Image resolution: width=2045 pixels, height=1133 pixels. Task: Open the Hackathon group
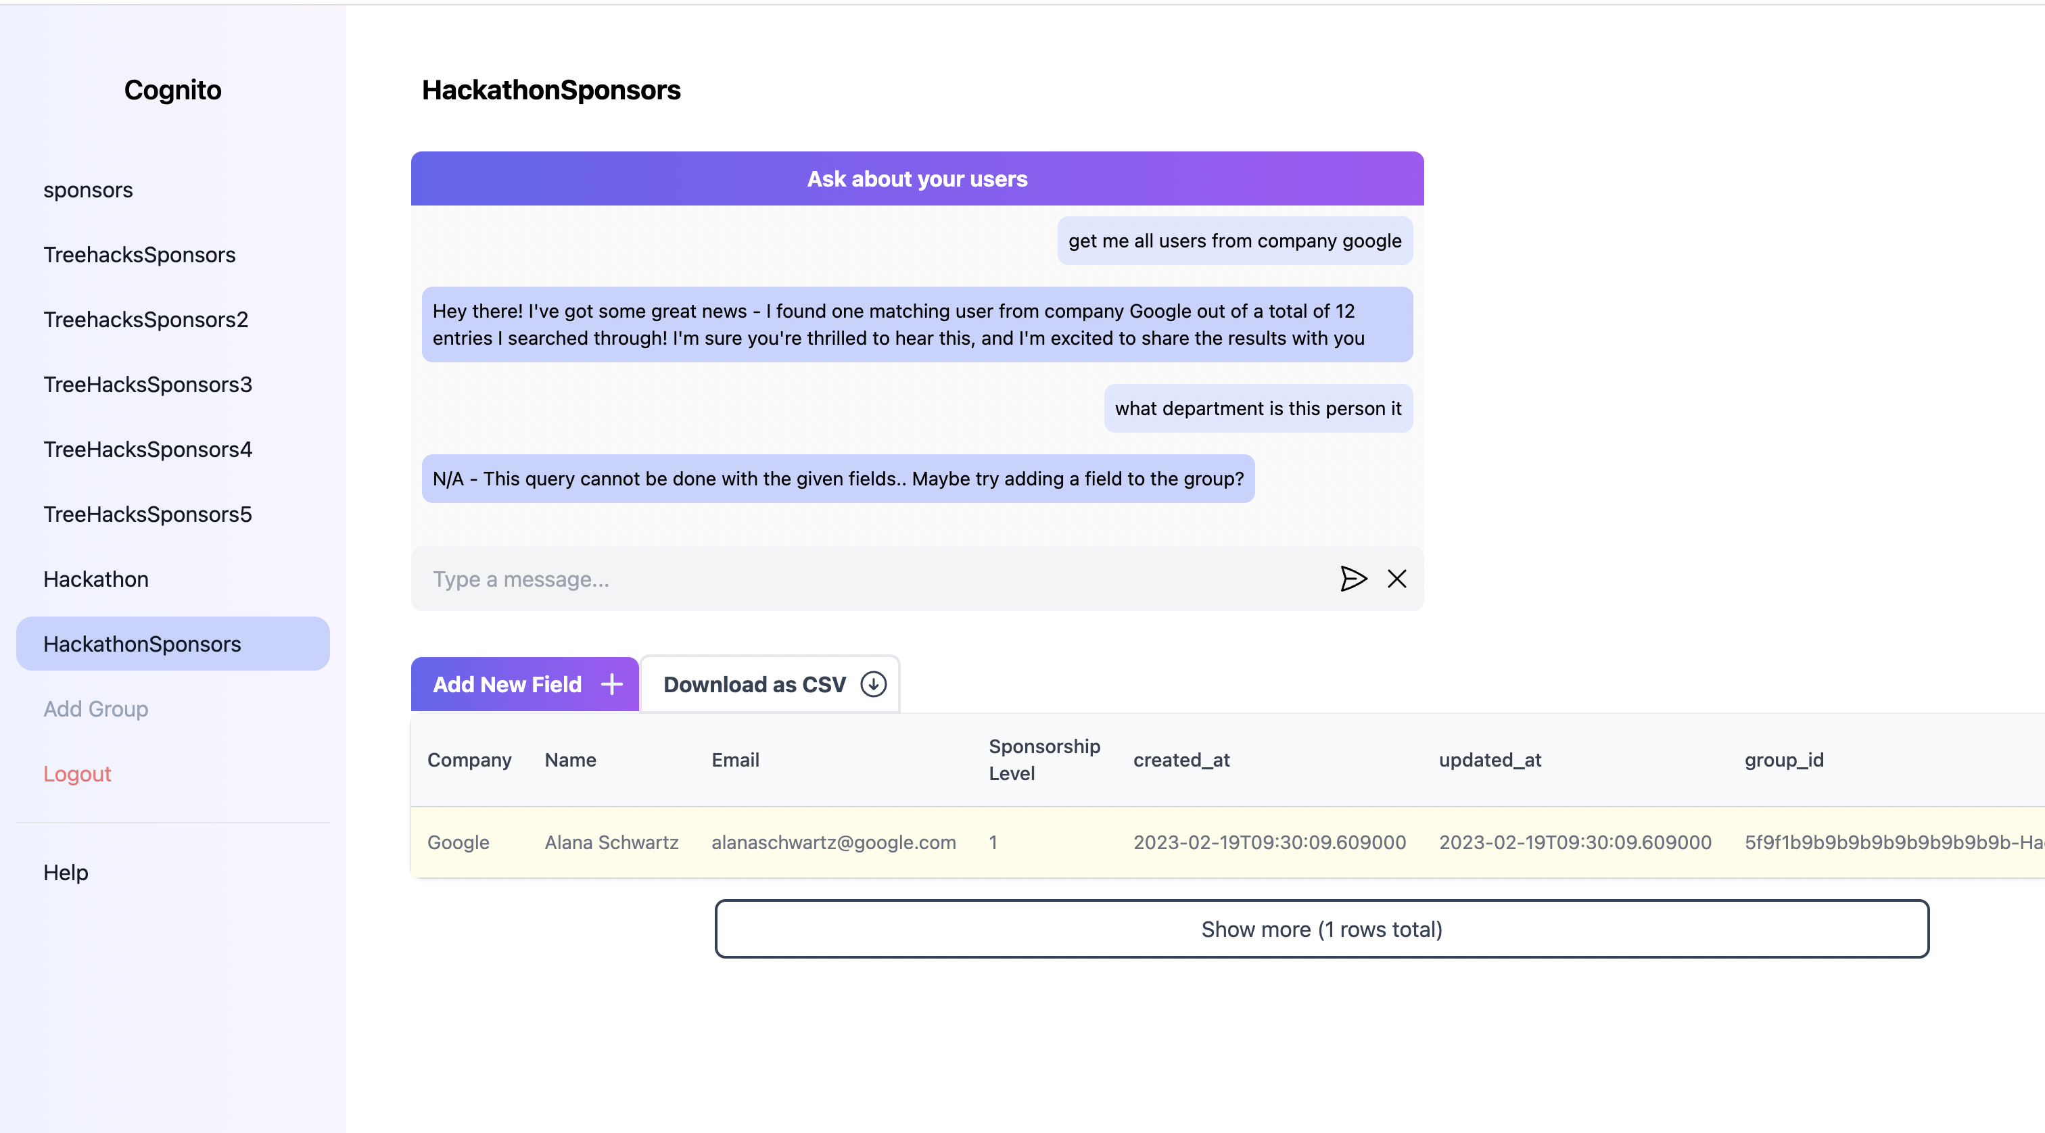pos(96,579)
